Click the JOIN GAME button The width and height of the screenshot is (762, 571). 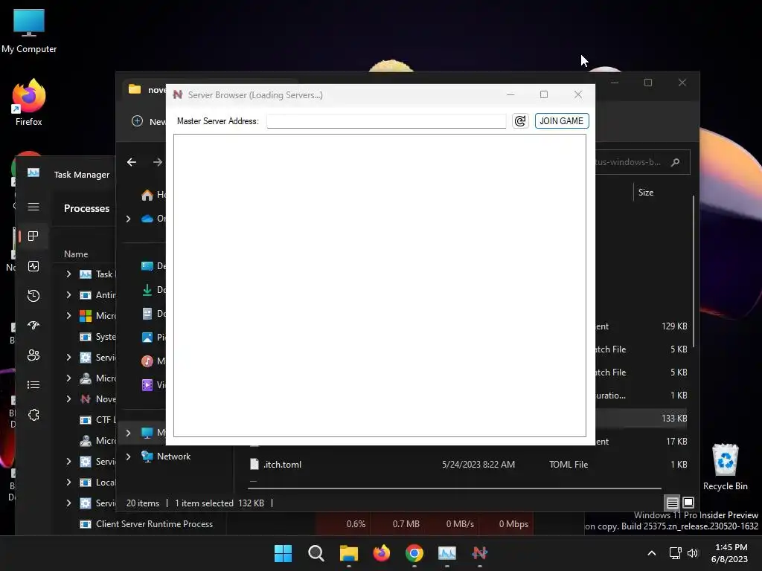561,121
